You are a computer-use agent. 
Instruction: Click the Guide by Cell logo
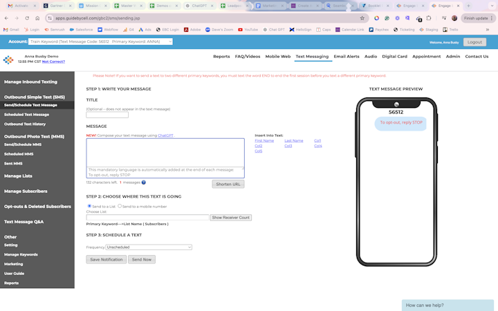tap(8, 59)
